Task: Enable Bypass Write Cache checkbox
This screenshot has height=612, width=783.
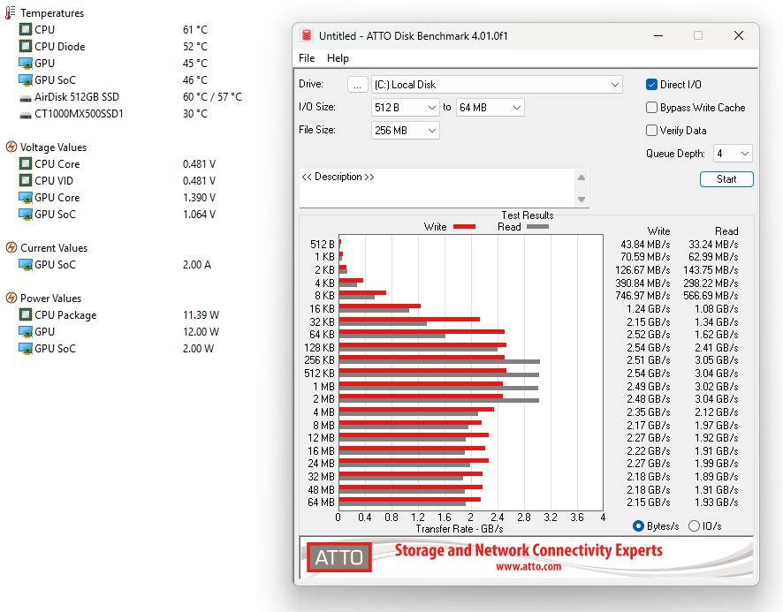Action: coord(651,108)
